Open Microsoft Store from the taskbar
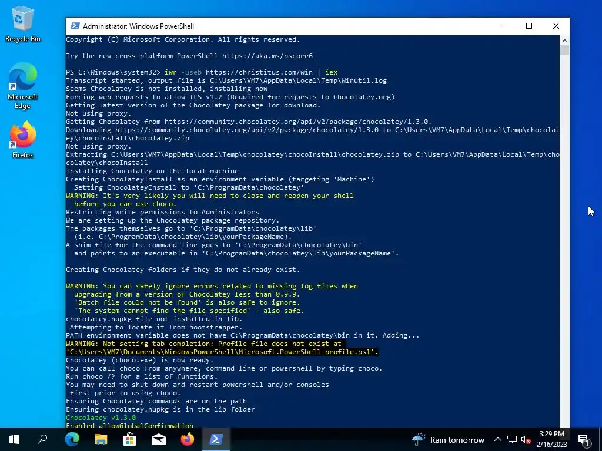Screen dimensions: 602x451 [130, 439]
